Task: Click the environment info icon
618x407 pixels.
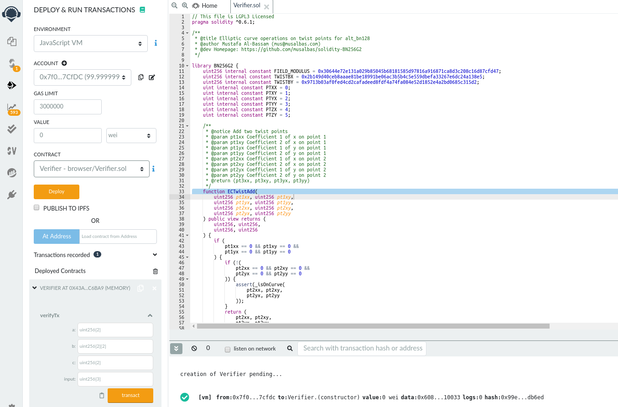Action: tap(156, 43)
